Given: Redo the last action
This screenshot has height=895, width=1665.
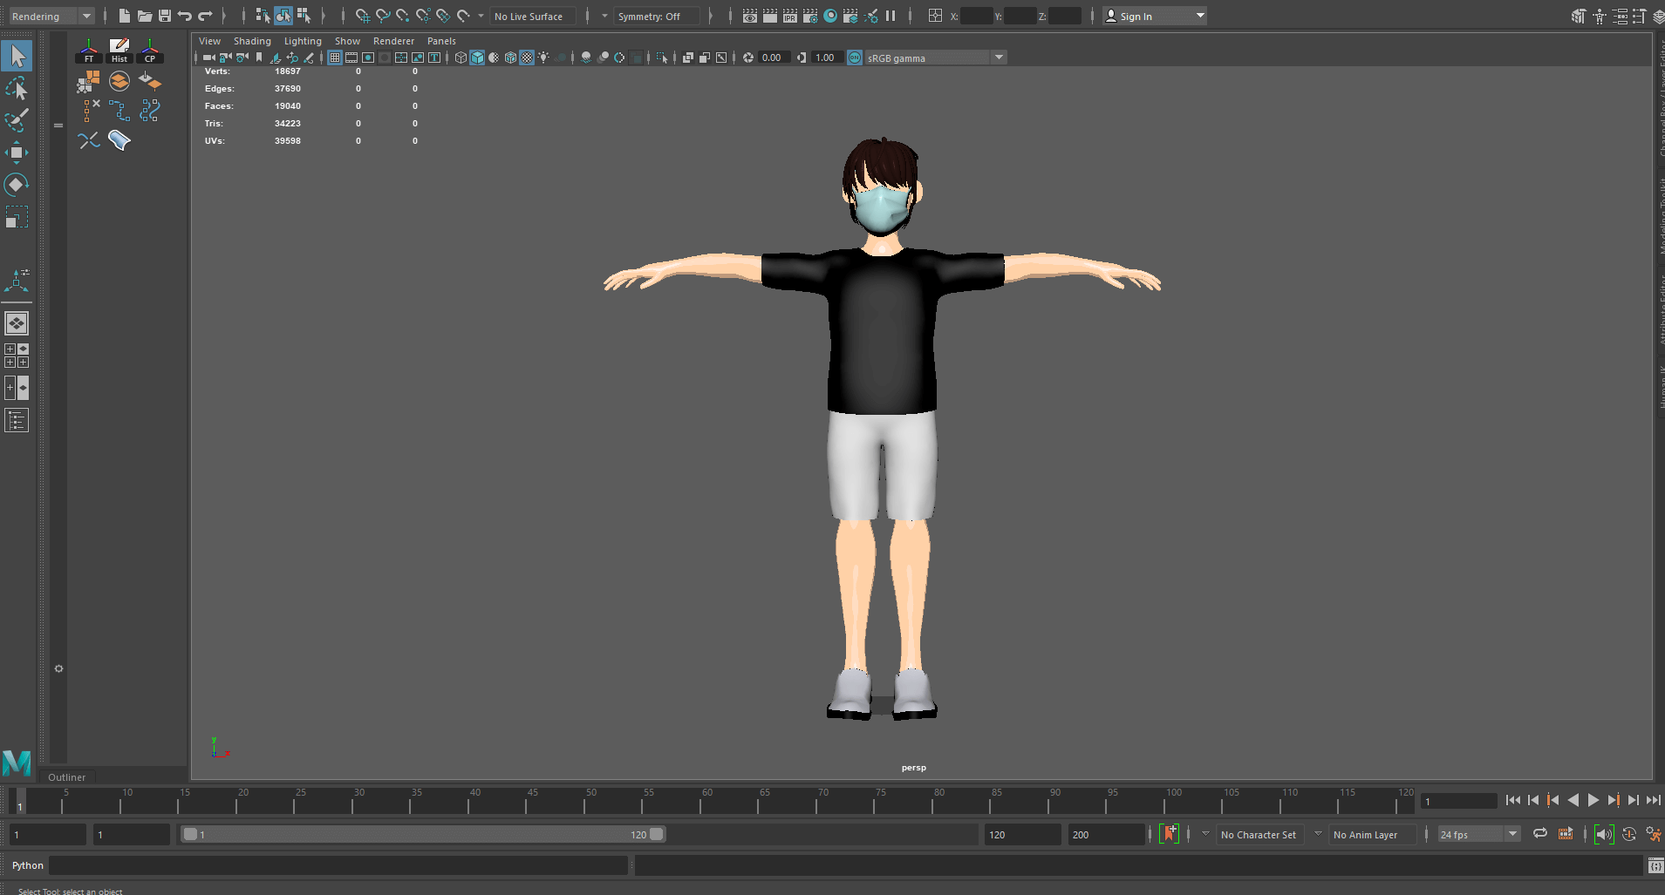Looking at the screenshot, I should (x=206, y=16).
